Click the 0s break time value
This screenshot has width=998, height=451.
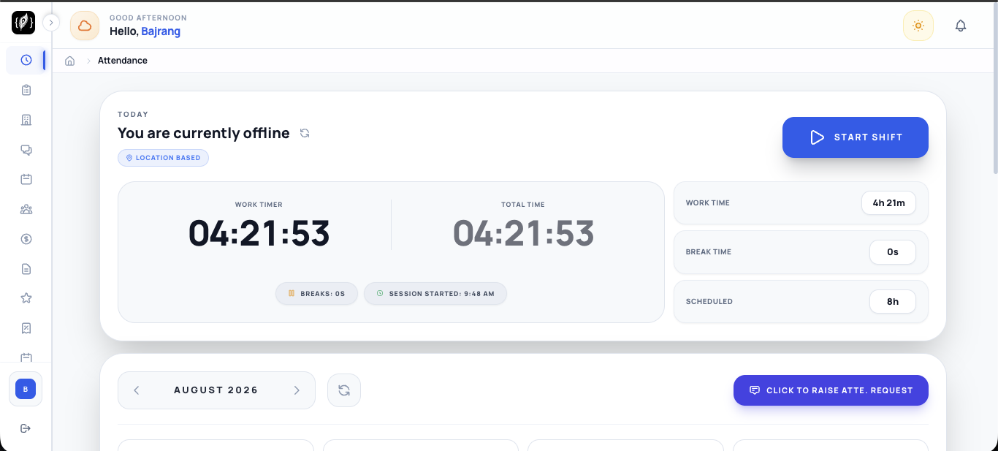(893, 252)
